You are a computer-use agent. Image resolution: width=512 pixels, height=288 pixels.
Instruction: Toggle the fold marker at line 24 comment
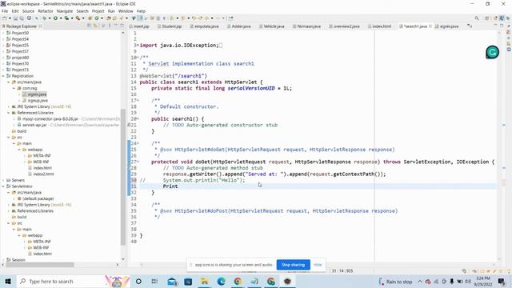(x=138, y=143)
